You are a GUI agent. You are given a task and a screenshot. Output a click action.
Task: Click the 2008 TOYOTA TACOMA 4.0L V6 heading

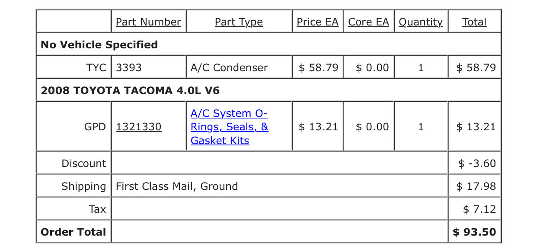click(130, 91)
